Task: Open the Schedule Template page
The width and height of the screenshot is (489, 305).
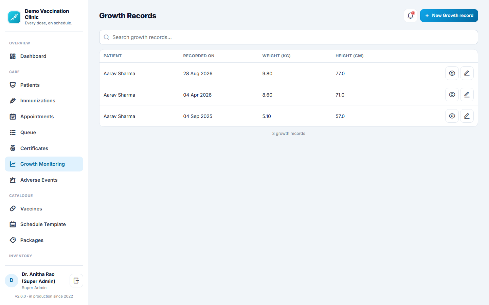Action: [44, 224]
